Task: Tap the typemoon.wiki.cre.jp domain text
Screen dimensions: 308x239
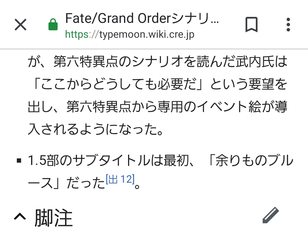Action: click(x=147, y=35)
